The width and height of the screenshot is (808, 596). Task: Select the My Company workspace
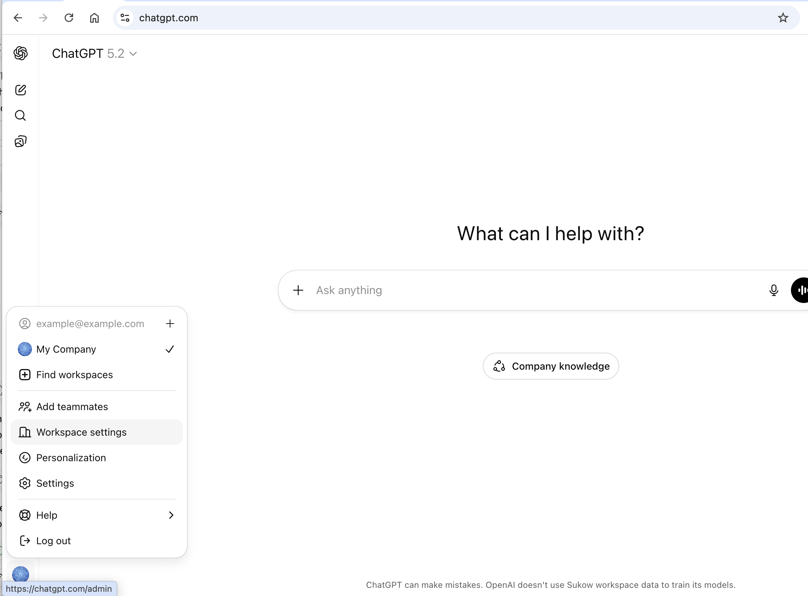point(66,349)
